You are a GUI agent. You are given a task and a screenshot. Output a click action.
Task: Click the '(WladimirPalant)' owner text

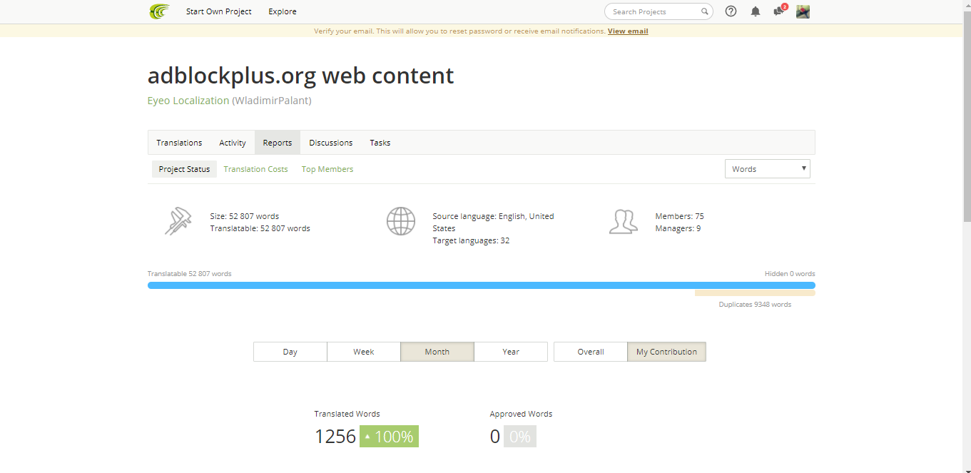click(x=272, y=101)
